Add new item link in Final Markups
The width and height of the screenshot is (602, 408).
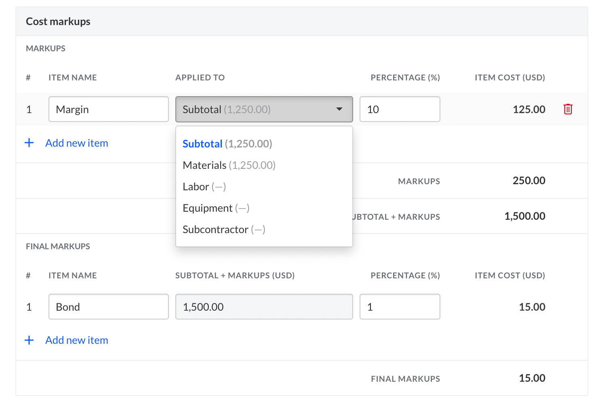(x=77, y=340)
